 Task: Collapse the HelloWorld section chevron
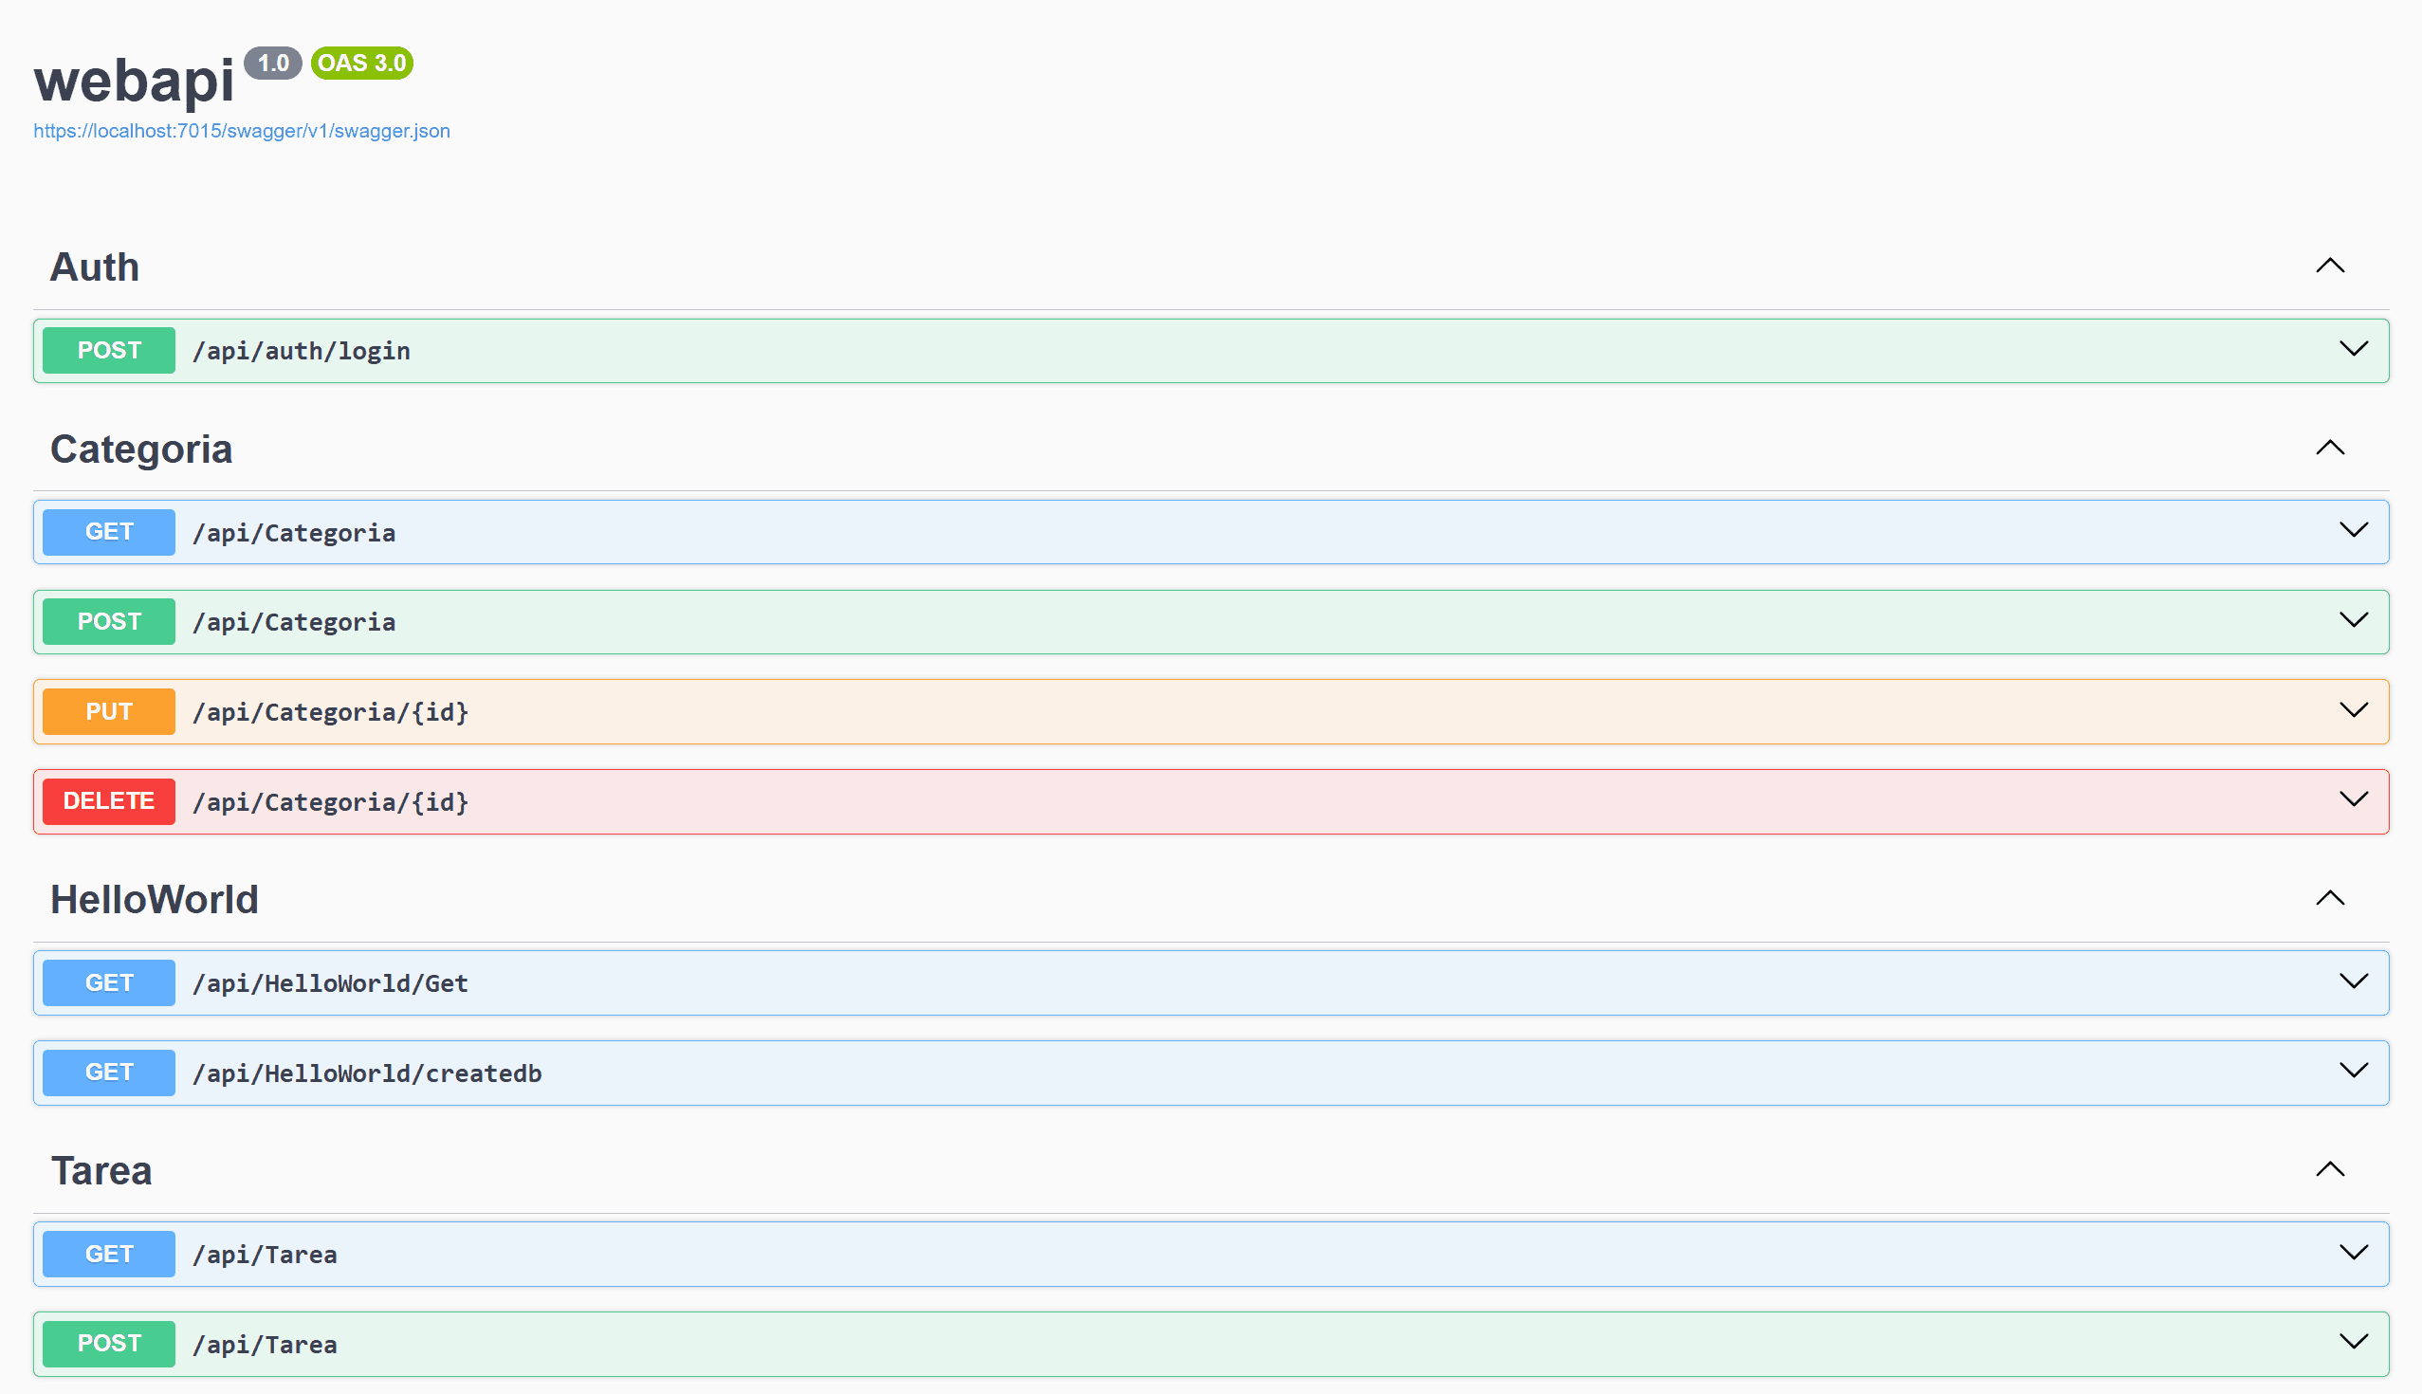[2330, 898]
